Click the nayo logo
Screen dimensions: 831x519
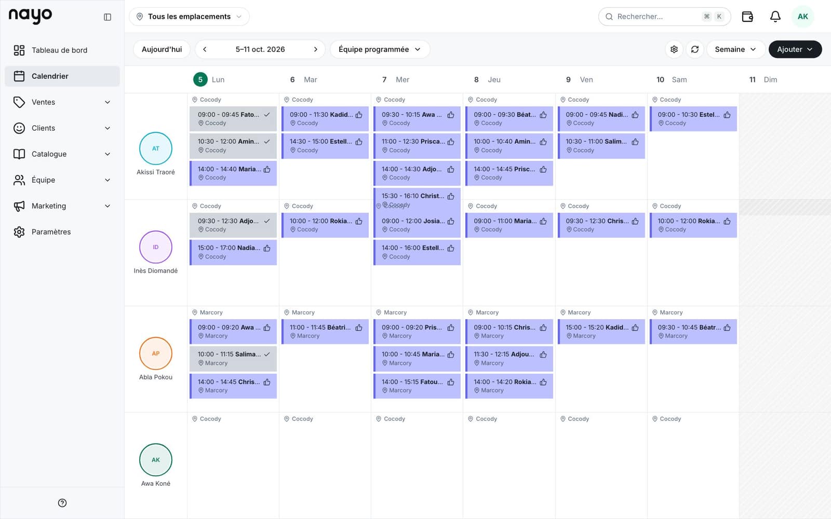30,16
